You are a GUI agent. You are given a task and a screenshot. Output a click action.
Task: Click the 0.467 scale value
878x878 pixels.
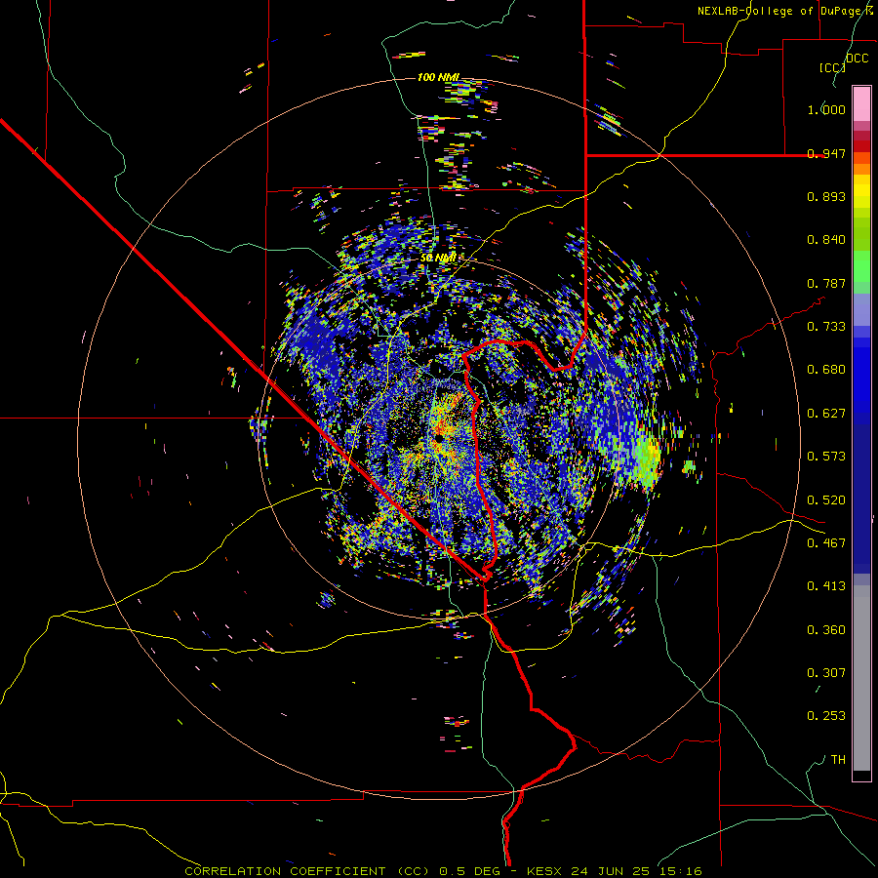point(826,543)
